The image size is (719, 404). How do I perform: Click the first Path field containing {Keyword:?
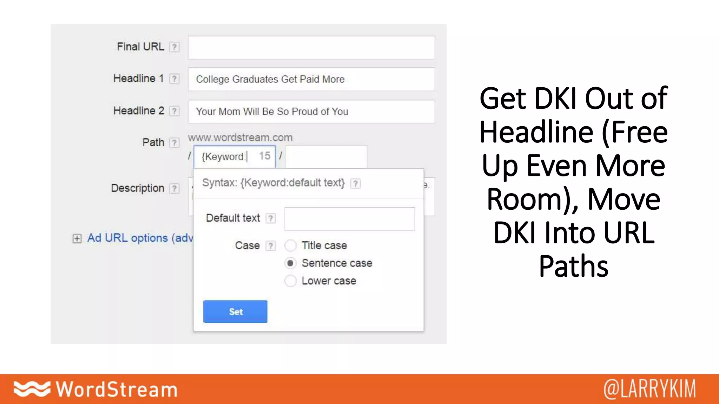235,156
